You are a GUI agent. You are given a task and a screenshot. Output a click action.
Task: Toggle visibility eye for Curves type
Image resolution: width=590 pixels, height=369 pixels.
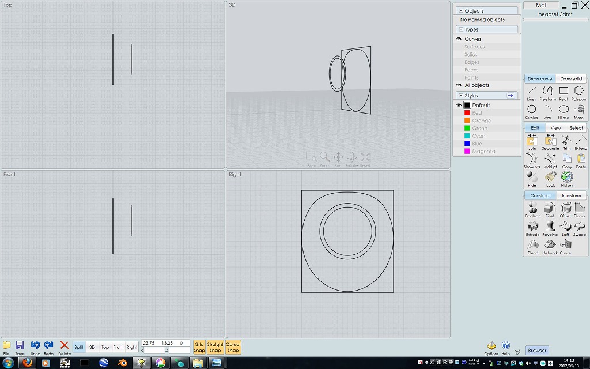(x=459, y=39)
